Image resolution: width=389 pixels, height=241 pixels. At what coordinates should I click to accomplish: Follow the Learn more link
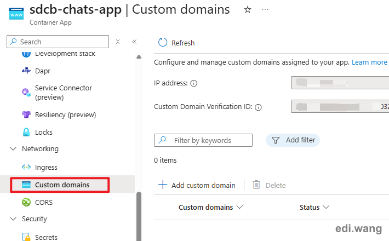point(369,62)
